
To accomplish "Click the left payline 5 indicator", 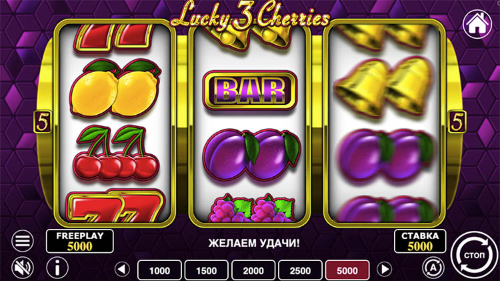I will tap(43, 121).
